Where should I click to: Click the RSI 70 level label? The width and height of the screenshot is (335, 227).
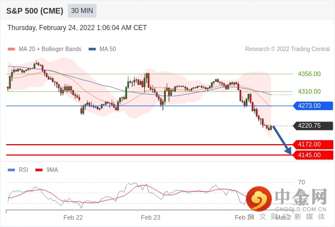click(301, 182)
